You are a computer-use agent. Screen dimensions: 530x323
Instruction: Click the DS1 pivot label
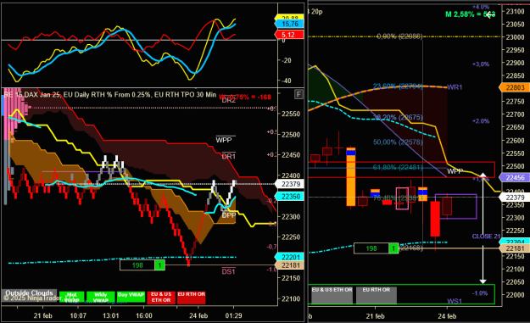coord(228,271)
